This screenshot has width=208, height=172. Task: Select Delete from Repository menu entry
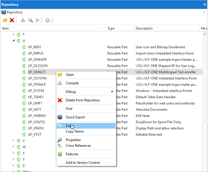point(83,100)
